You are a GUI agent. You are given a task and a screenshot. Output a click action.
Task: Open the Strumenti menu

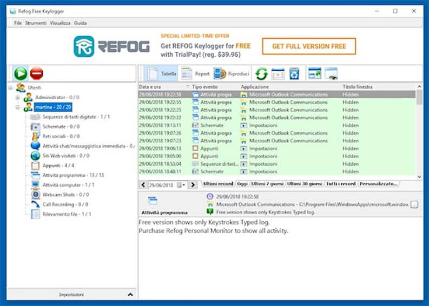(36, 23)
